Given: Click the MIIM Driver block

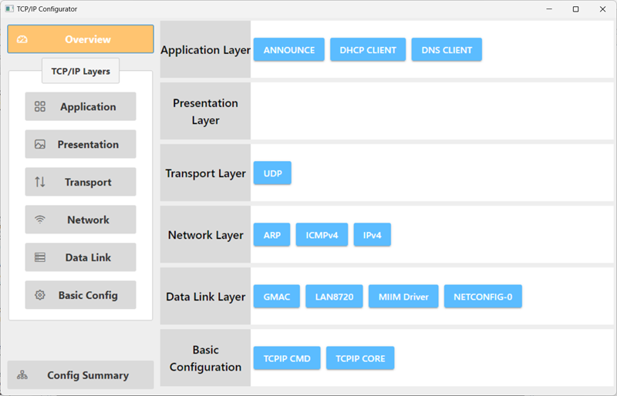Looking at the screenshot, I should 403,297.
